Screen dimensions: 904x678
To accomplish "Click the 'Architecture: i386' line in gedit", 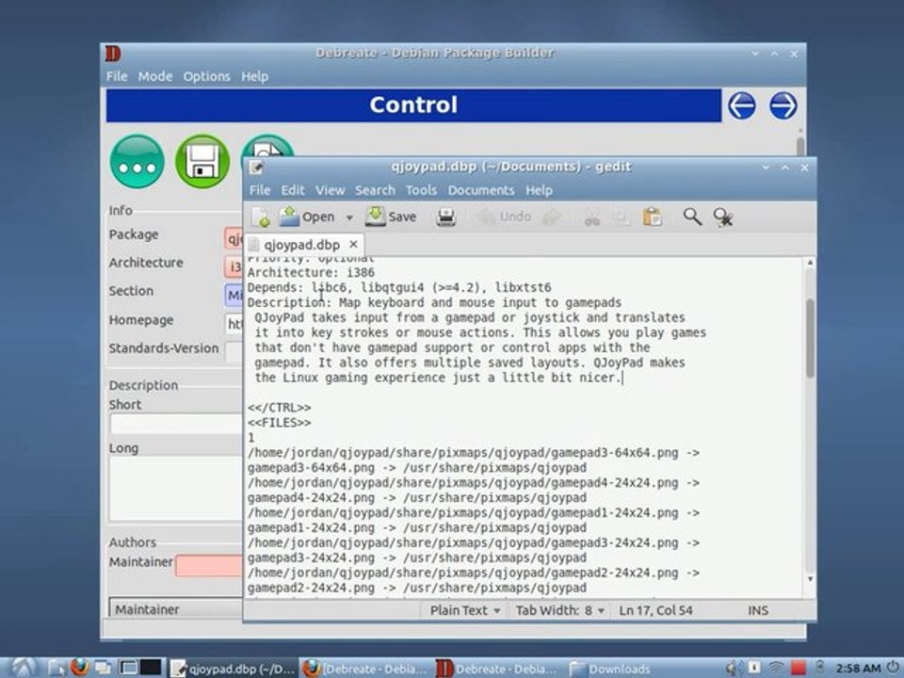I will click(311, 273).
